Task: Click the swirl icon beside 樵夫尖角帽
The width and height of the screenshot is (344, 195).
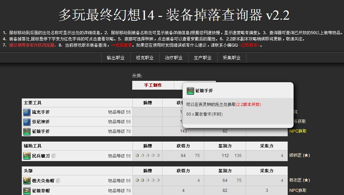Action: (58, 181)
